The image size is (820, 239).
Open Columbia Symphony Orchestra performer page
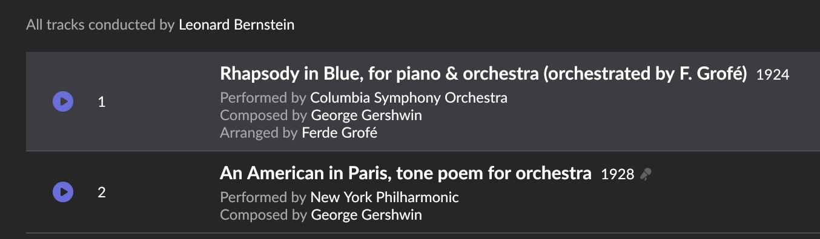point(409,98)
